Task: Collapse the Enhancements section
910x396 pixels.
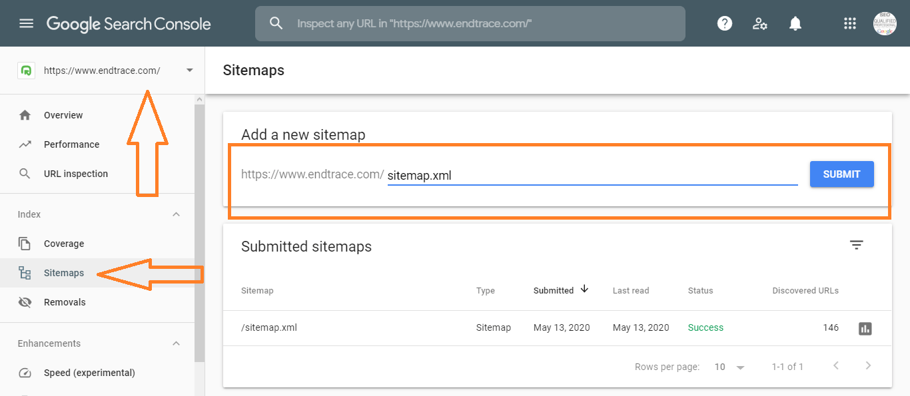Action: 177,343
